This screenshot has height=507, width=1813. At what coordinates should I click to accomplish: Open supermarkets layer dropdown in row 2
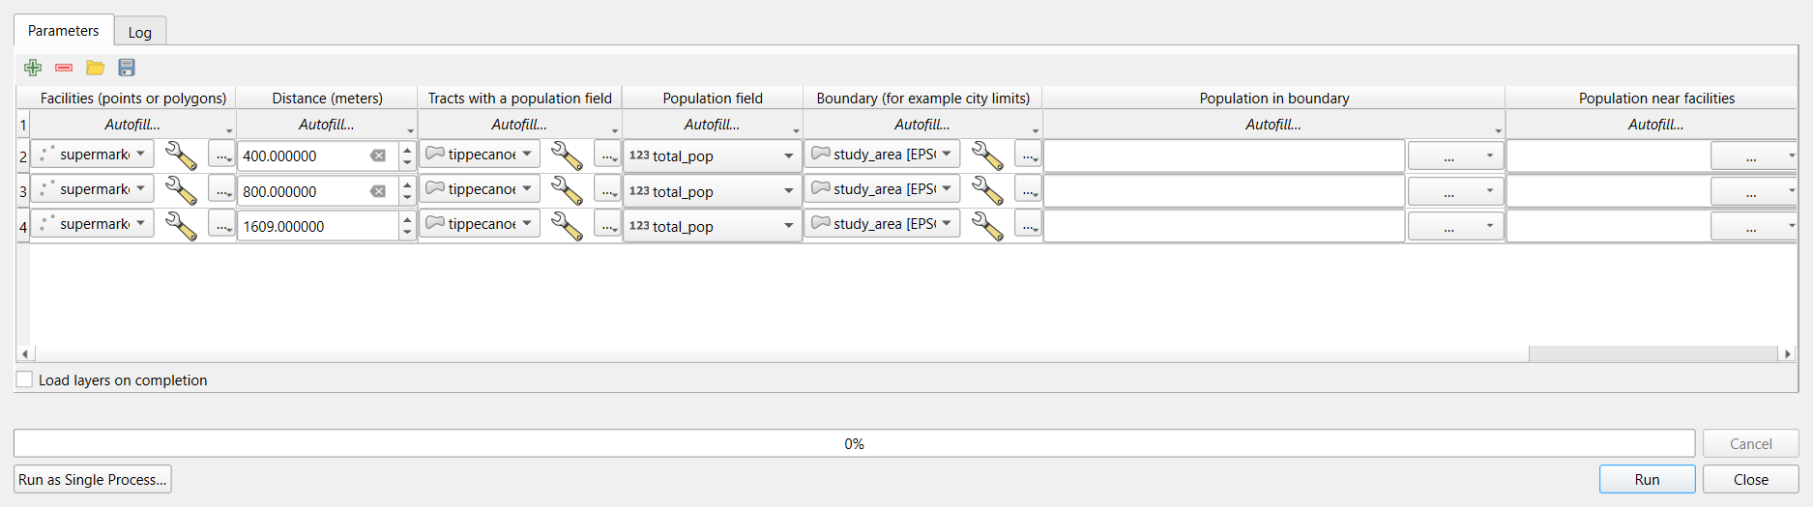click(x=93, y=155)
